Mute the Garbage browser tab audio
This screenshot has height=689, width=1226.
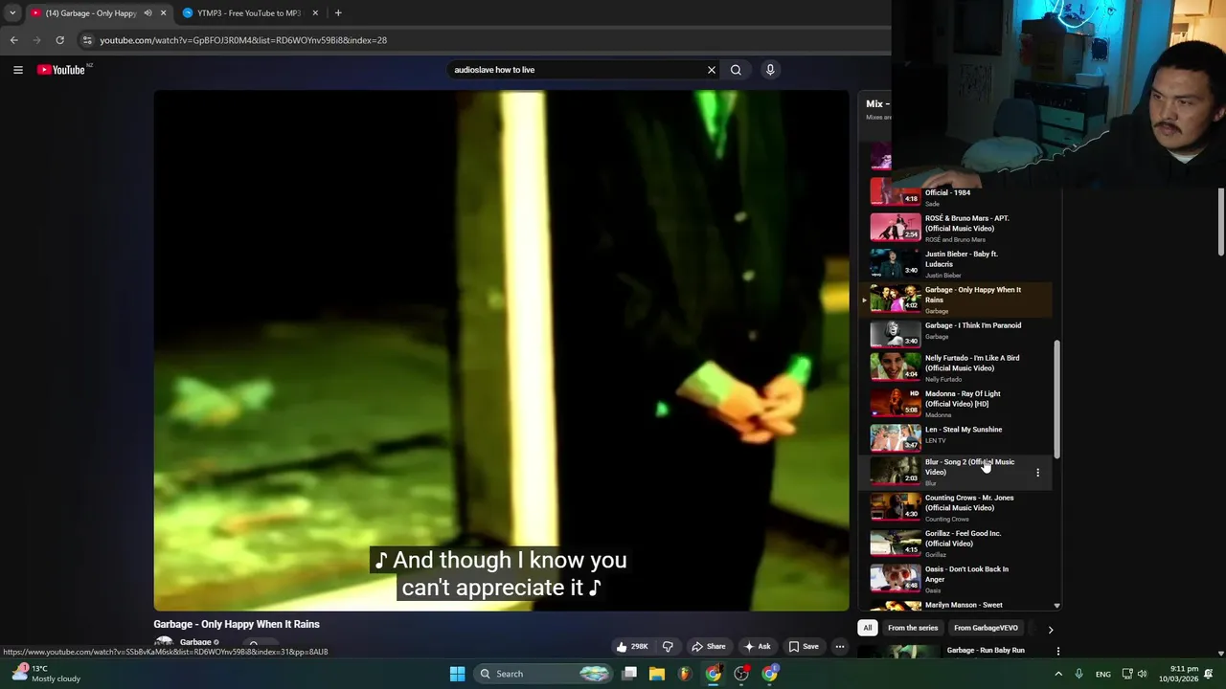148,13
